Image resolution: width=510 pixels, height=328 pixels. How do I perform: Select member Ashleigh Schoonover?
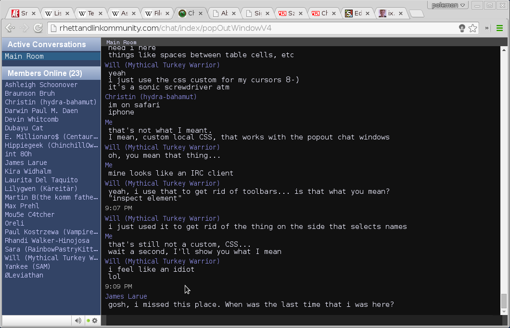pyautogui.click(x=41, y=85)
